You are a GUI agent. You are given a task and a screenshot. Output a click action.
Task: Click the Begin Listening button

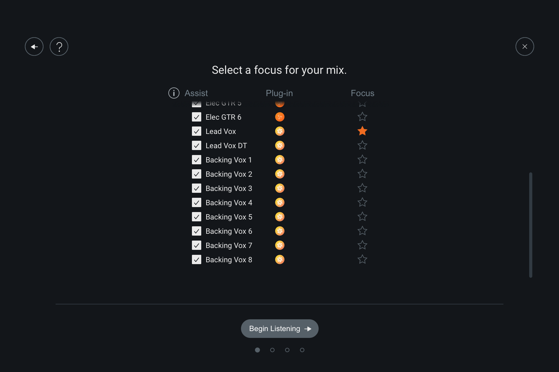tap(280, 329)
